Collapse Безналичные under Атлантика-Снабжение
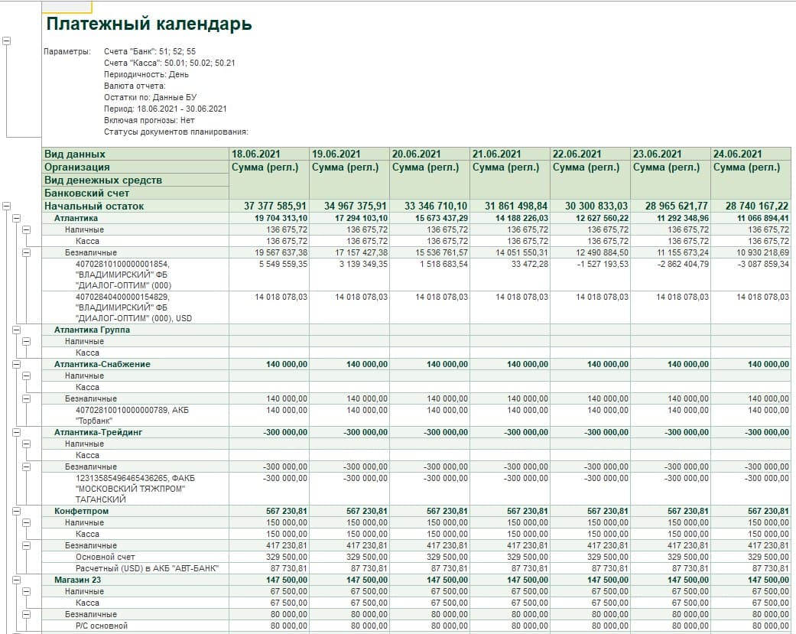 point(25,398)
